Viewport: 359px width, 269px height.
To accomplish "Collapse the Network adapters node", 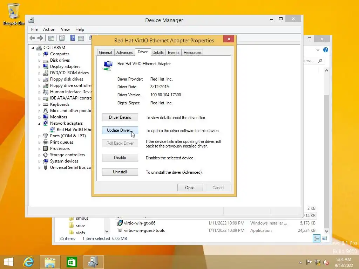I will [39, 124].
